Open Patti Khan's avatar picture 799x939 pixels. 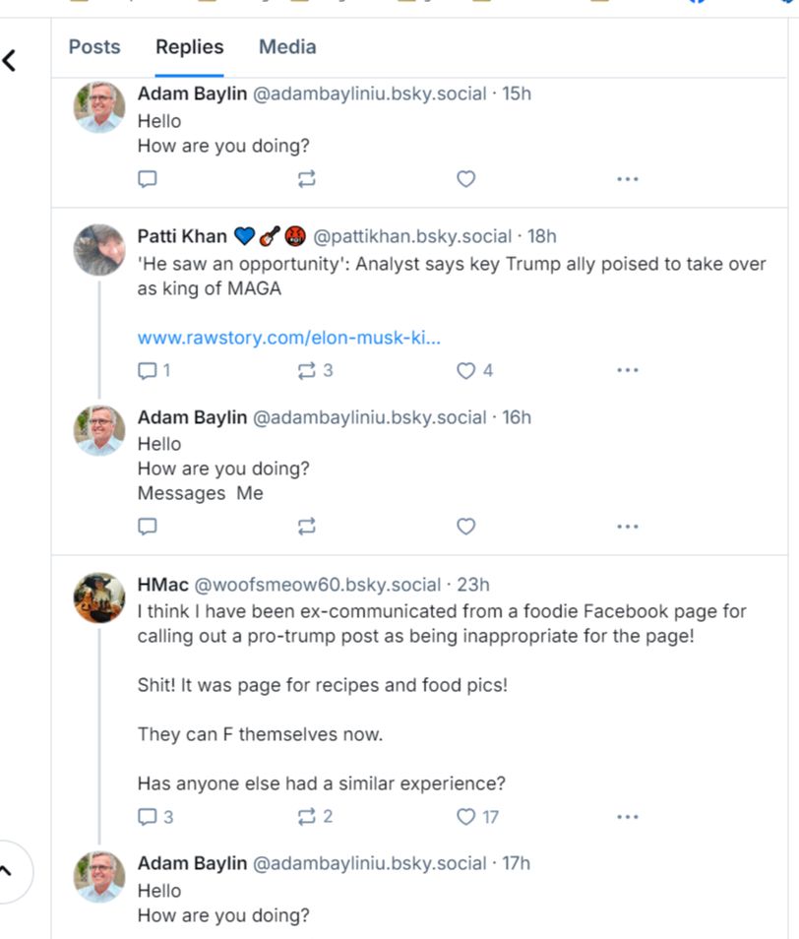coord(99,249)
